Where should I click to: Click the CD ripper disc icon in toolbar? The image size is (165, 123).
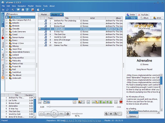click(38, 10)
